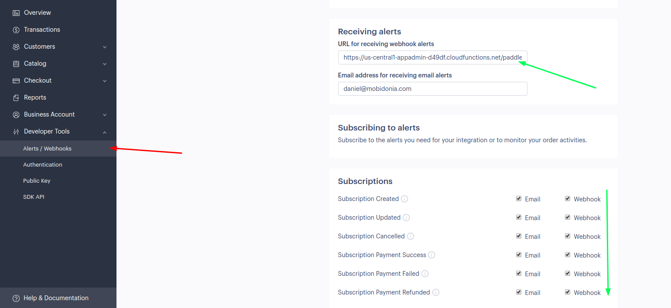
Task: Click the Help & Documentation question icon
Action: [x=16, y=298]
